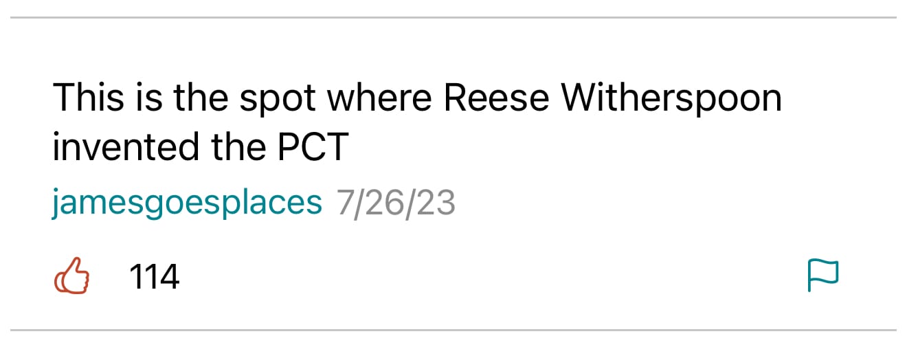907x347 pixels.
Task: Click empty space between like count and flag
Action: coord(481,277)
